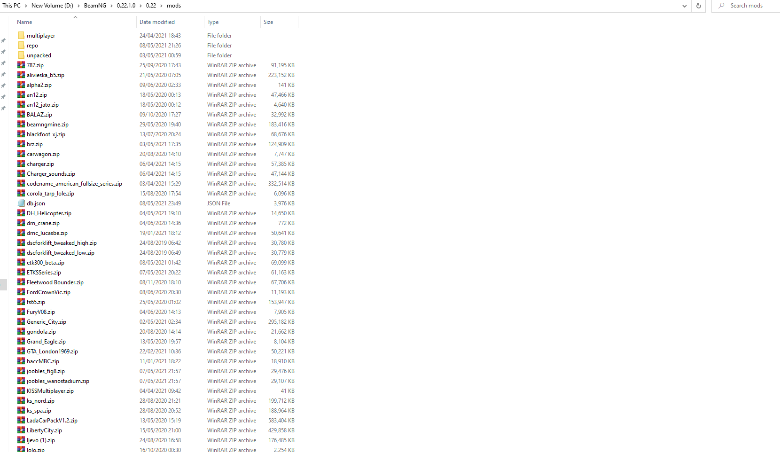This screenshot has height=453, width=780.
Task: Expand chevron after This PC breadcrumb
Action: 26,6
